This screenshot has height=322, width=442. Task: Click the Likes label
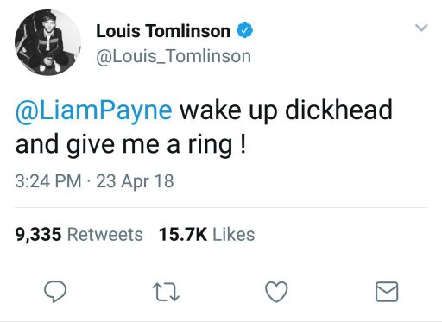(233, 234)
